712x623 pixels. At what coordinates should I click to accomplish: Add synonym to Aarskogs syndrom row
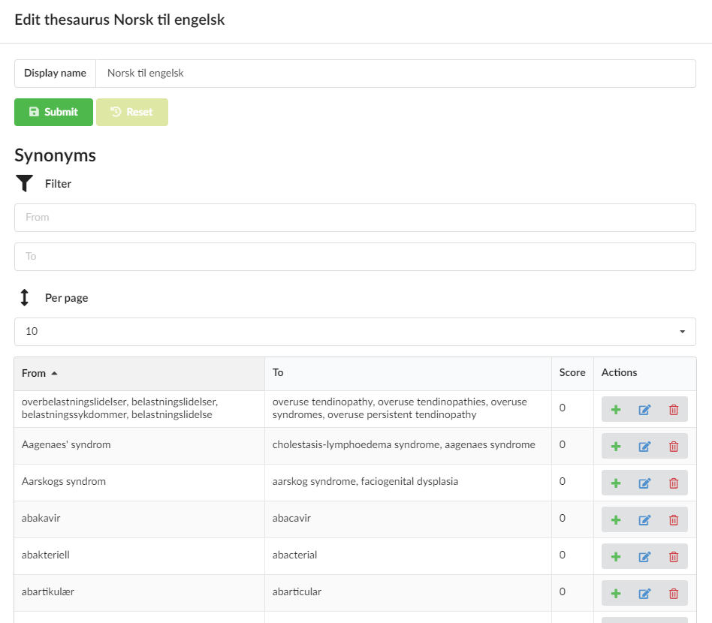pyautogui.click(x=616, y=483)
